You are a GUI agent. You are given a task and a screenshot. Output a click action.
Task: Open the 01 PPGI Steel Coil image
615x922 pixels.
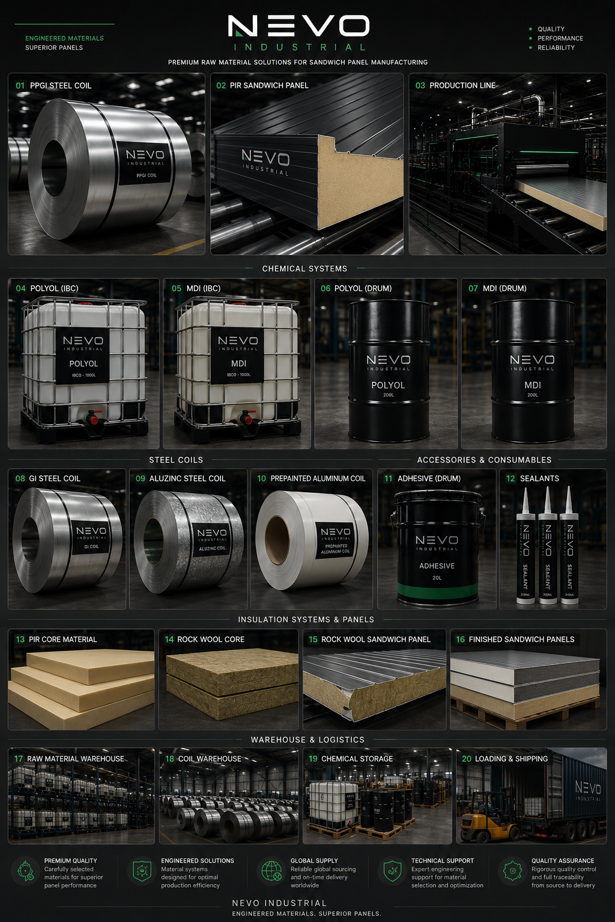click(106, 164)
